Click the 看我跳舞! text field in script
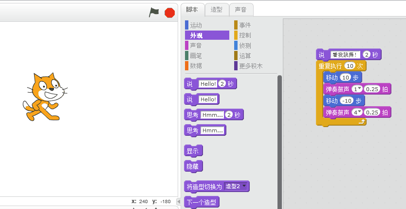Image resolution: width=406 pixels, height=209 pixels. pyautogui.click(x=345, y=55)
